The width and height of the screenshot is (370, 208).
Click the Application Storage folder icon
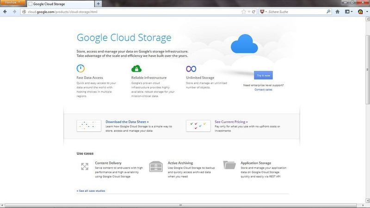coord(229,165)
